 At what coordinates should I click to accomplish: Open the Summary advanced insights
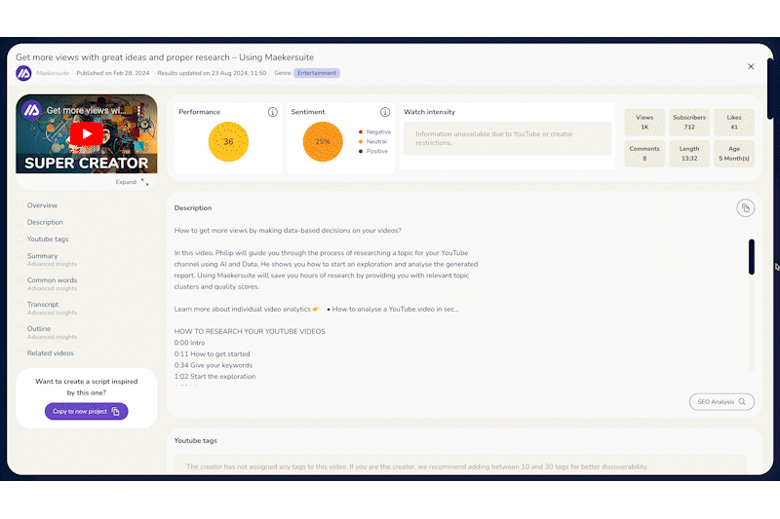coord(52,259)
